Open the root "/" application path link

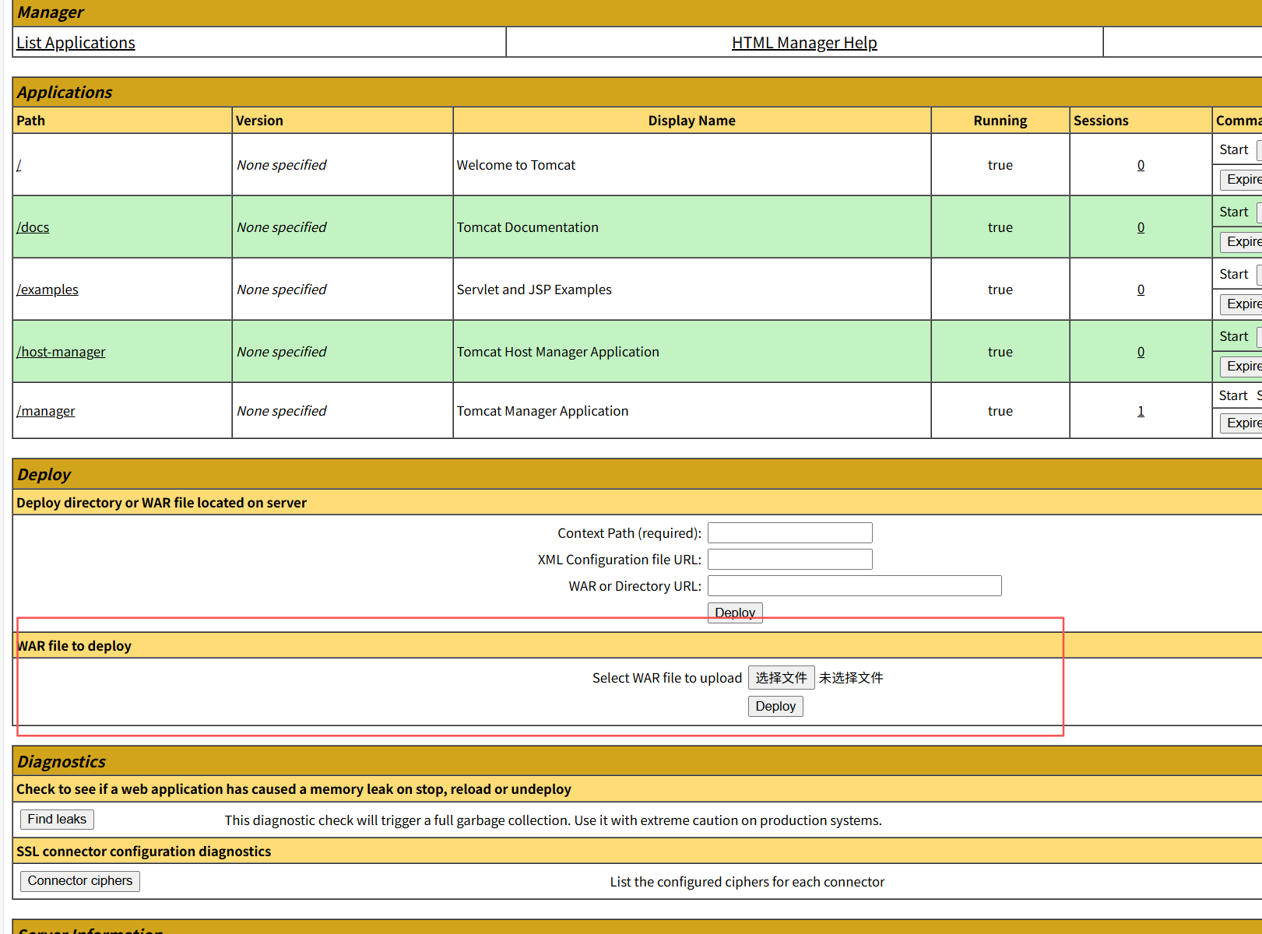(x=19, y=165)
